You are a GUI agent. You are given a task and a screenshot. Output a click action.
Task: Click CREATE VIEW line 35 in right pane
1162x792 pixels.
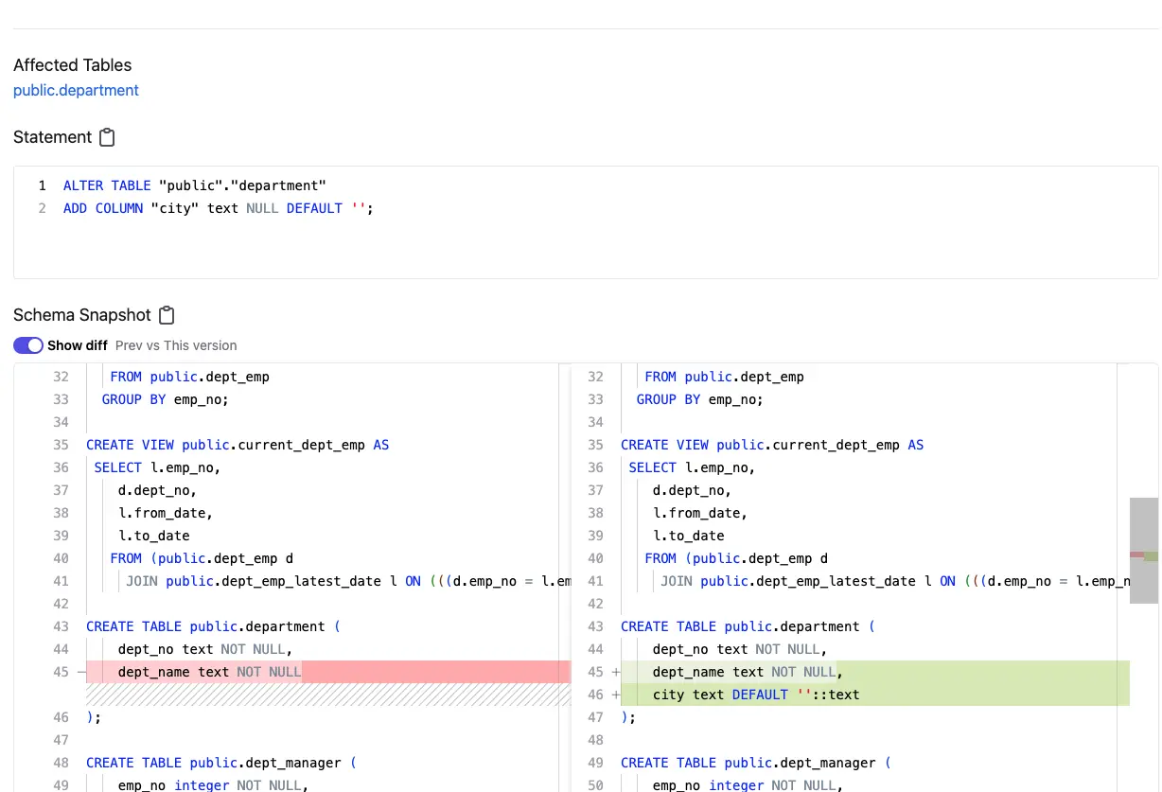(771, 445)
